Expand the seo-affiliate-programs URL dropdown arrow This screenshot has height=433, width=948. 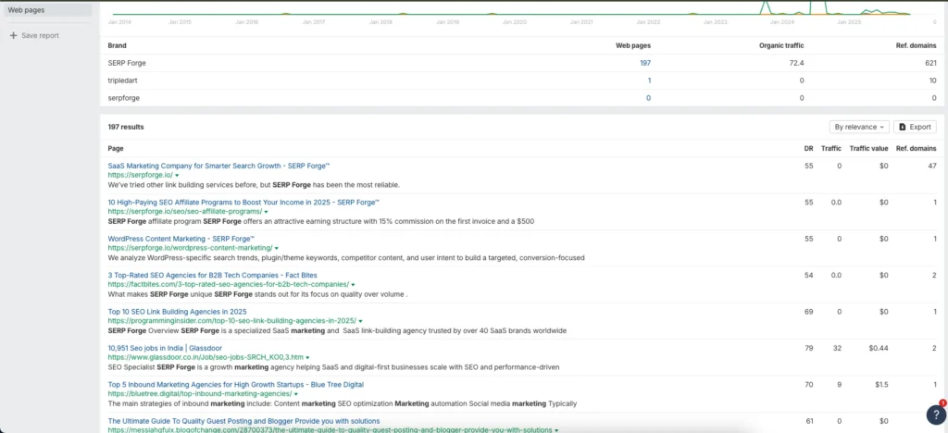[266, 211]
